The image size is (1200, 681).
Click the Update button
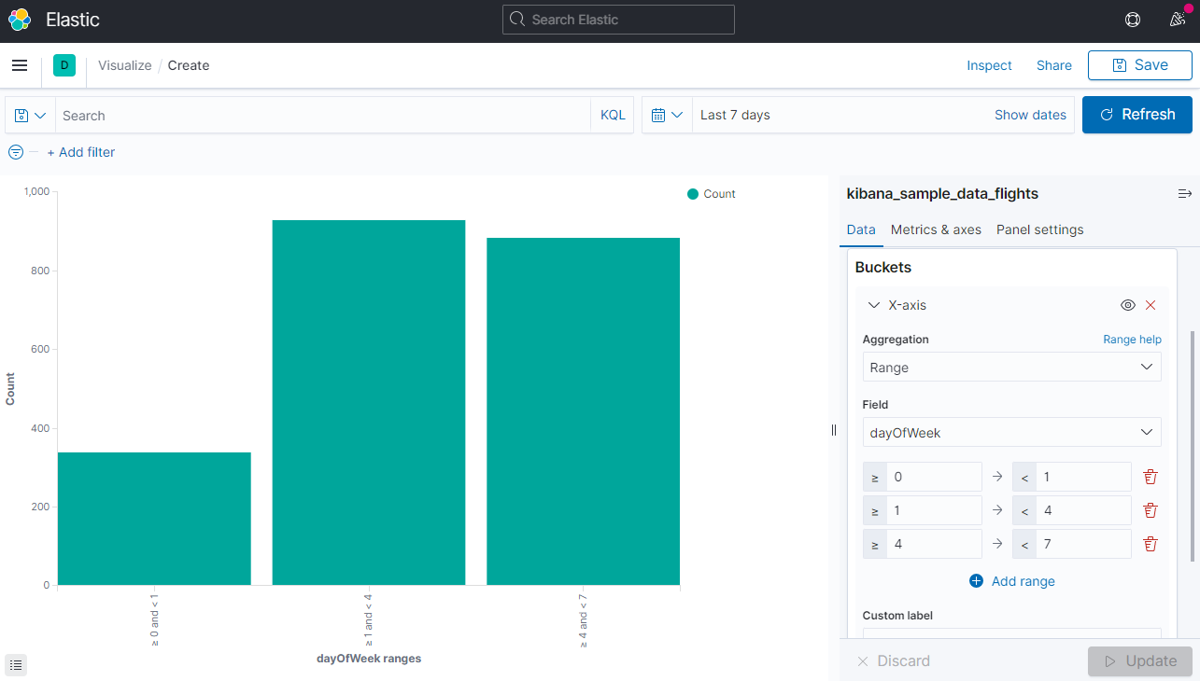[1140, 660]
